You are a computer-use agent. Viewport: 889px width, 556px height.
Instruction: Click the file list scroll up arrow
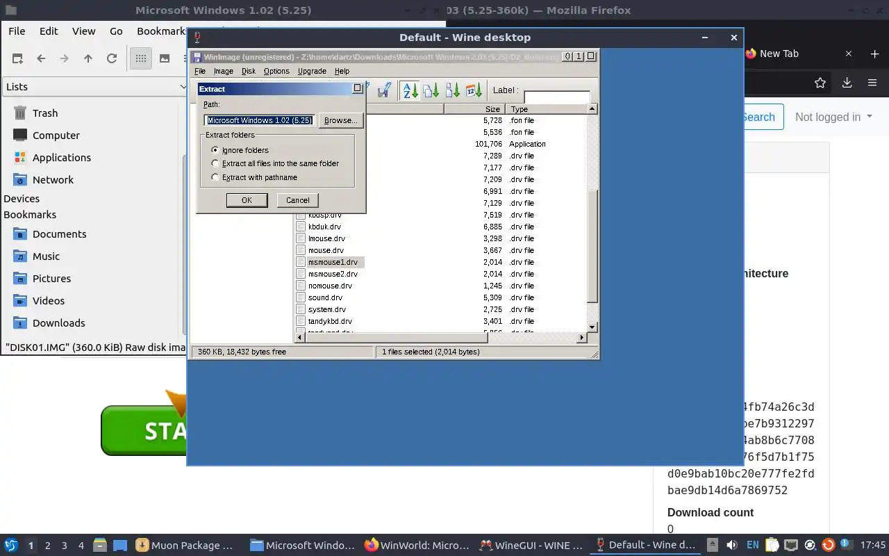[x=592, y=108]
